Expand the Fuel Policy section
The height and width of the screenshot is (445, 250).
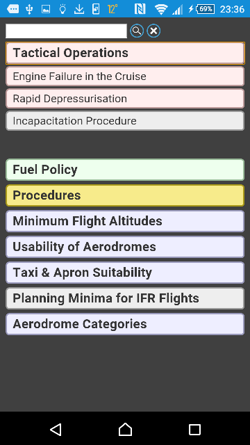(125, 170)
